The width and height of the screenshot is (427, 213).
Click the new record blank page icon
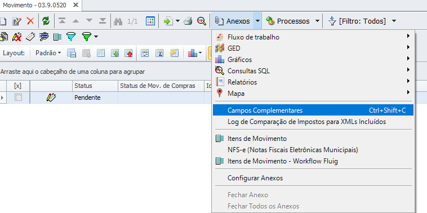click(x=3, y=21)
